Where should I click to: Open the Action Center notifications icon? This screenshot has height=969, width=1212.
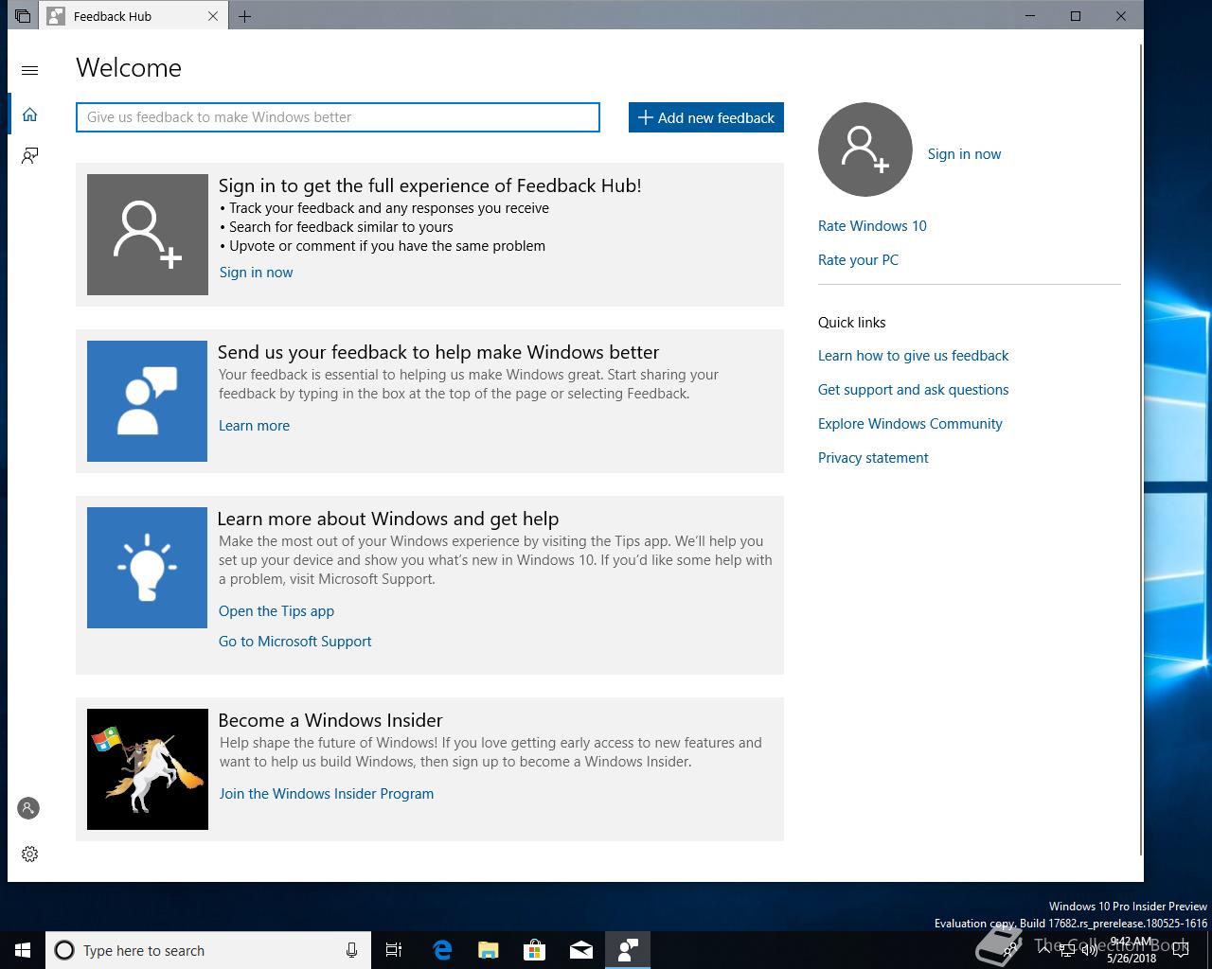pyautogui.click(x=1180, y=950)
